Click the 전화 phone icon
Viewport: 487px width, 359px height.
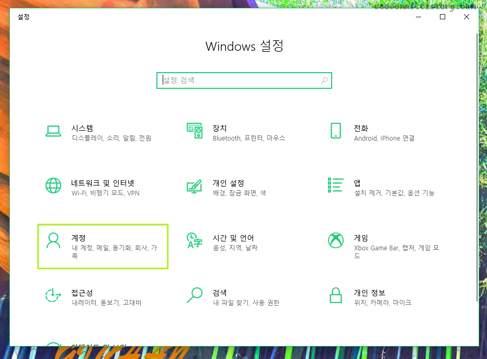pos(336,131)
